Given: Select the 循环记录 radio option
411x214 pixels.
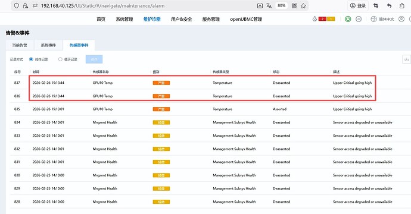Looking at the screenshot, I should click(60, 59).
